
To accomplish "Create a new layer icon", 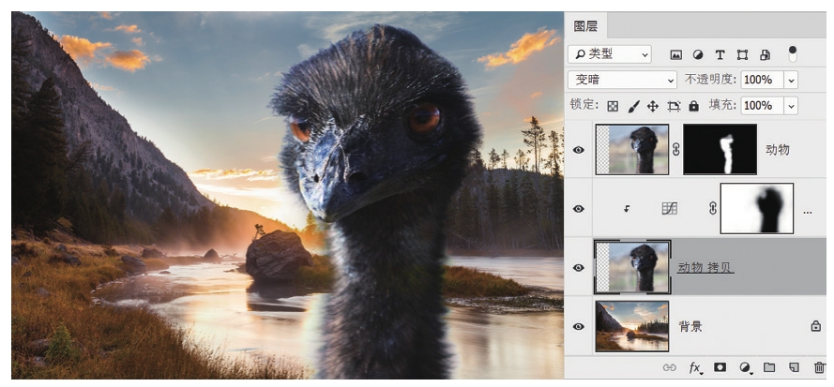I will click(x=794, y=367).
